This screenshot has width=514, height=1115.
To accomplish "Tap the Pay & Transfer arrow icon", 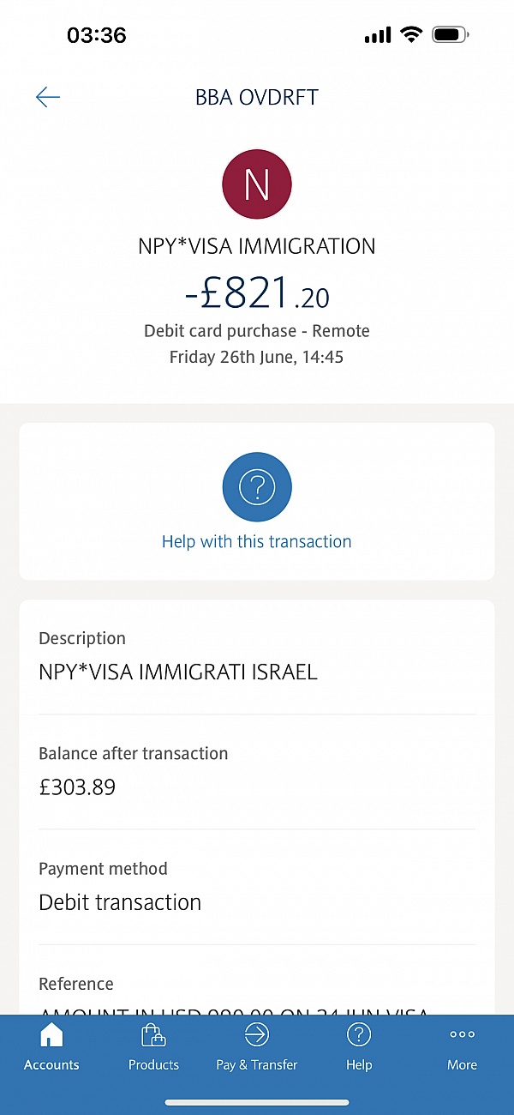I will [257, 1035].
